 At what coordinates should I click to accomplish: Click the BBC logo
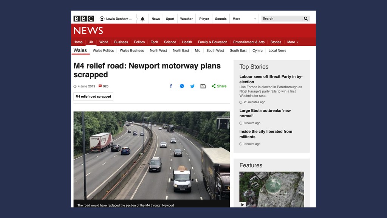84,19
